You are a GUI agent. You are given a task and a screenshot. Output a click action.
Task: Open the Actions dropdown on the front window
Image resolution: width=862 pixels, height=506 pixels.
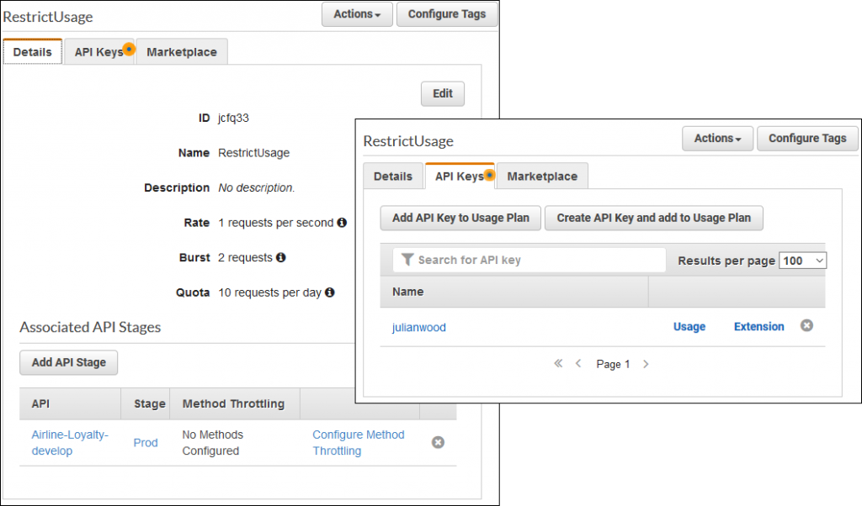coord(717,139)
